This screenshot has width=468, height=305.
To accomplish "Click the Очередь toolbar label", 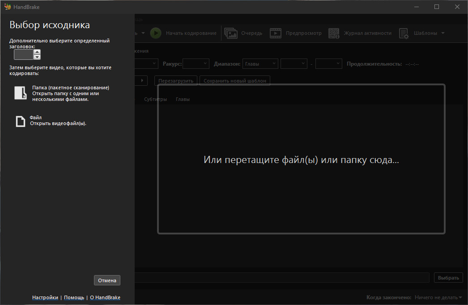I will (x=251, y=33).
